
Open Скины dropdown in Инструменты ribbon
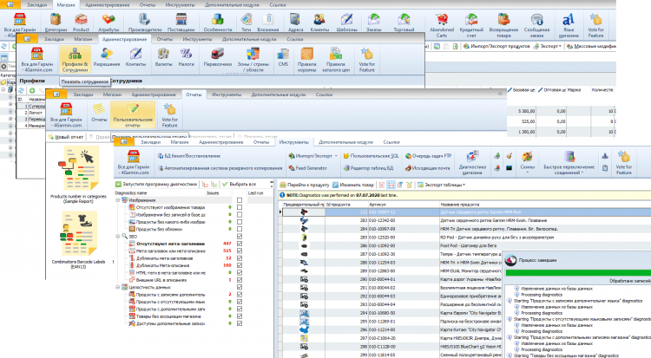527,163
